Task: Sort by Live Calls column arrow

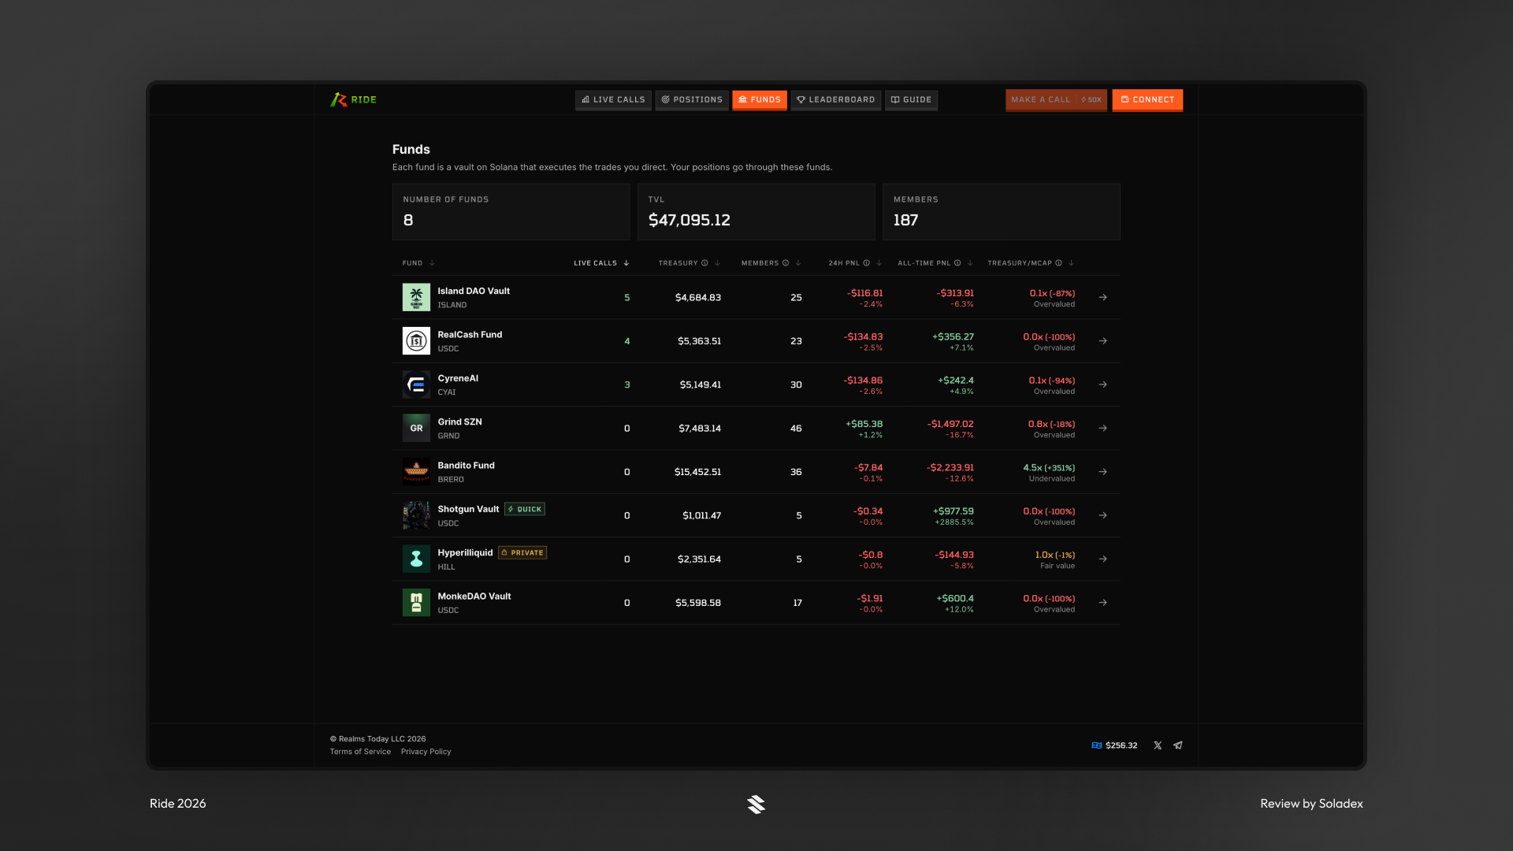Action: tap(626, 263)
